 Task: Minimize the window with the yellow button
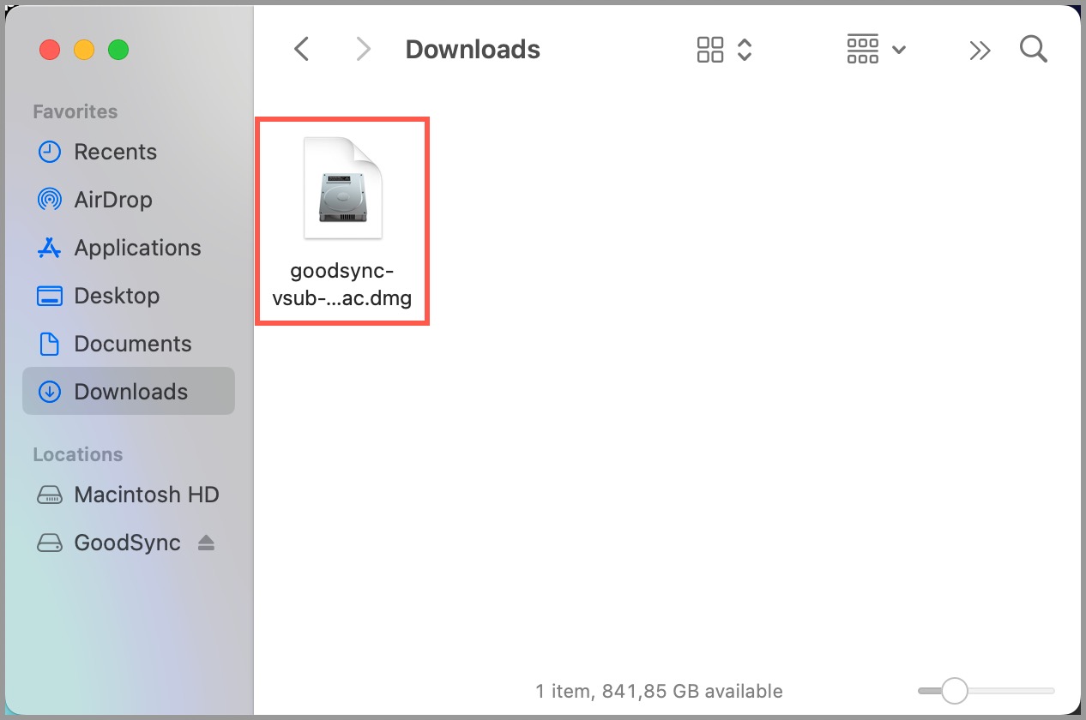84,50
